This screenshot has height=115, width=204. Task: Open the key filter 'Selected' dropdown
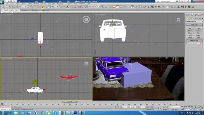point(174,107)
